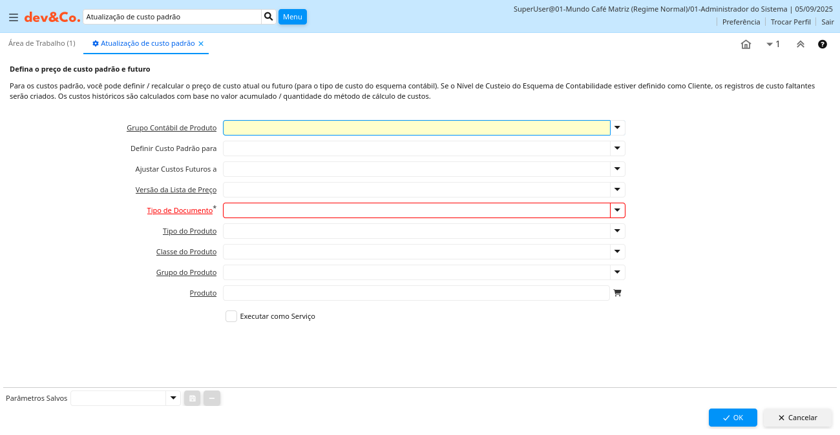Enable Executar como Serviço checkbox
The width and height of the screenshot is (840, 435).
point(231,316)
